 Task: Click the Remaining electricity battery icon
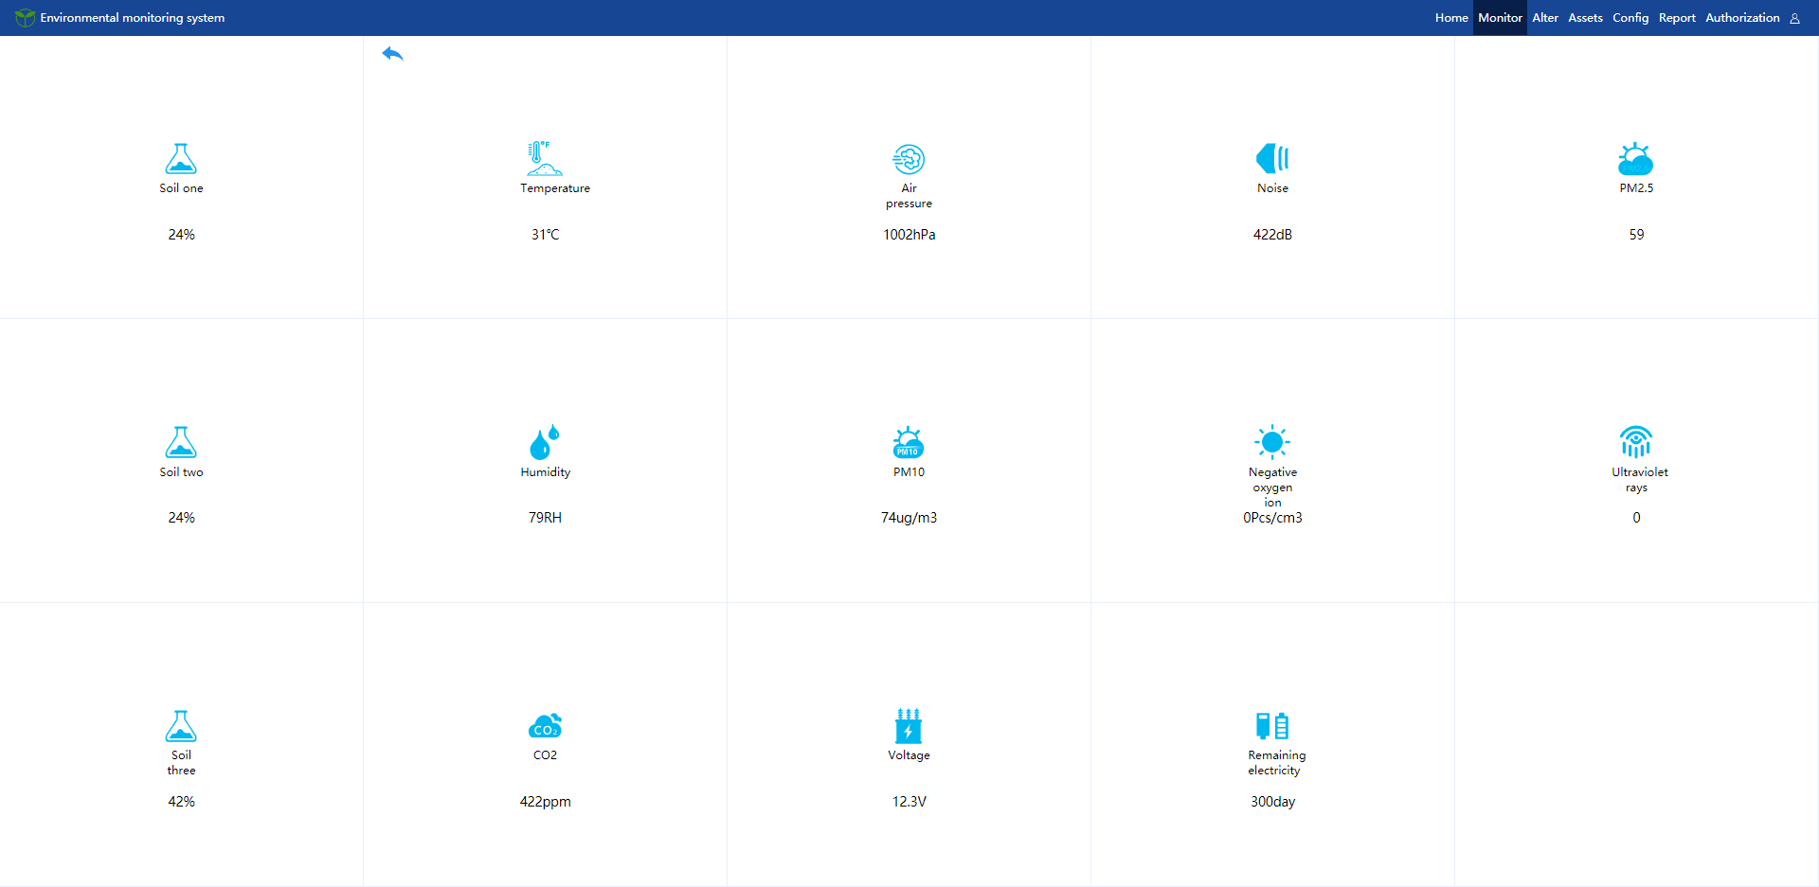click(x=1272, y=726)
